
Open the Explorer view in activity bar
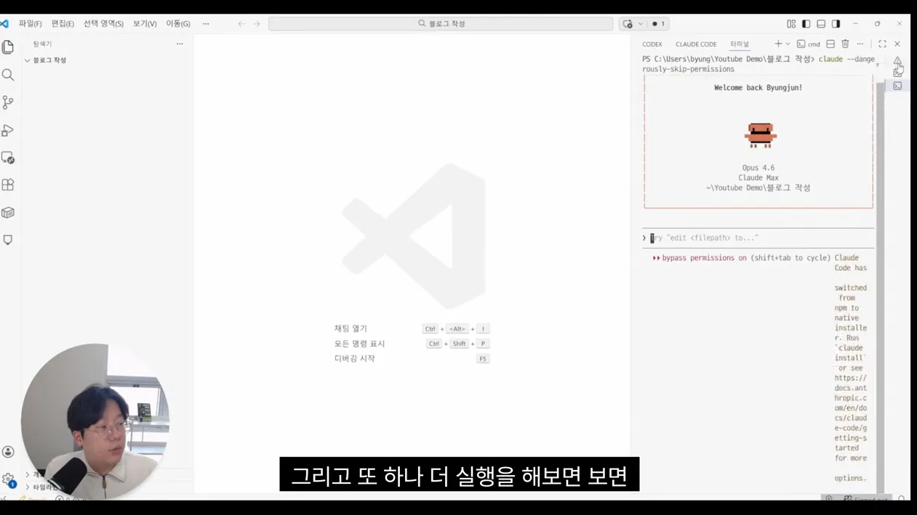(8, 47)
